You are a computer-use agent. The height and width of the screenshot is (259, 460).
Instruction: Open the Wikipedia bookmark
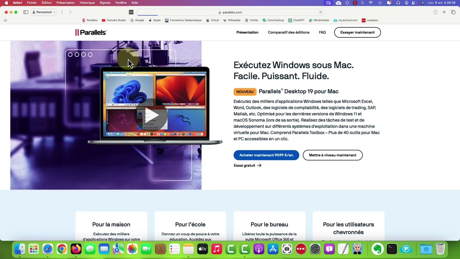(232, 20)
